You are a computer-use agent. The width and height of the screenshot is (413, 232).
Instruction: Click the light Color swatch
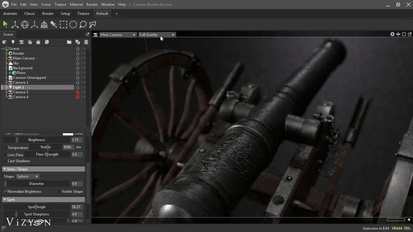(68, 134)
